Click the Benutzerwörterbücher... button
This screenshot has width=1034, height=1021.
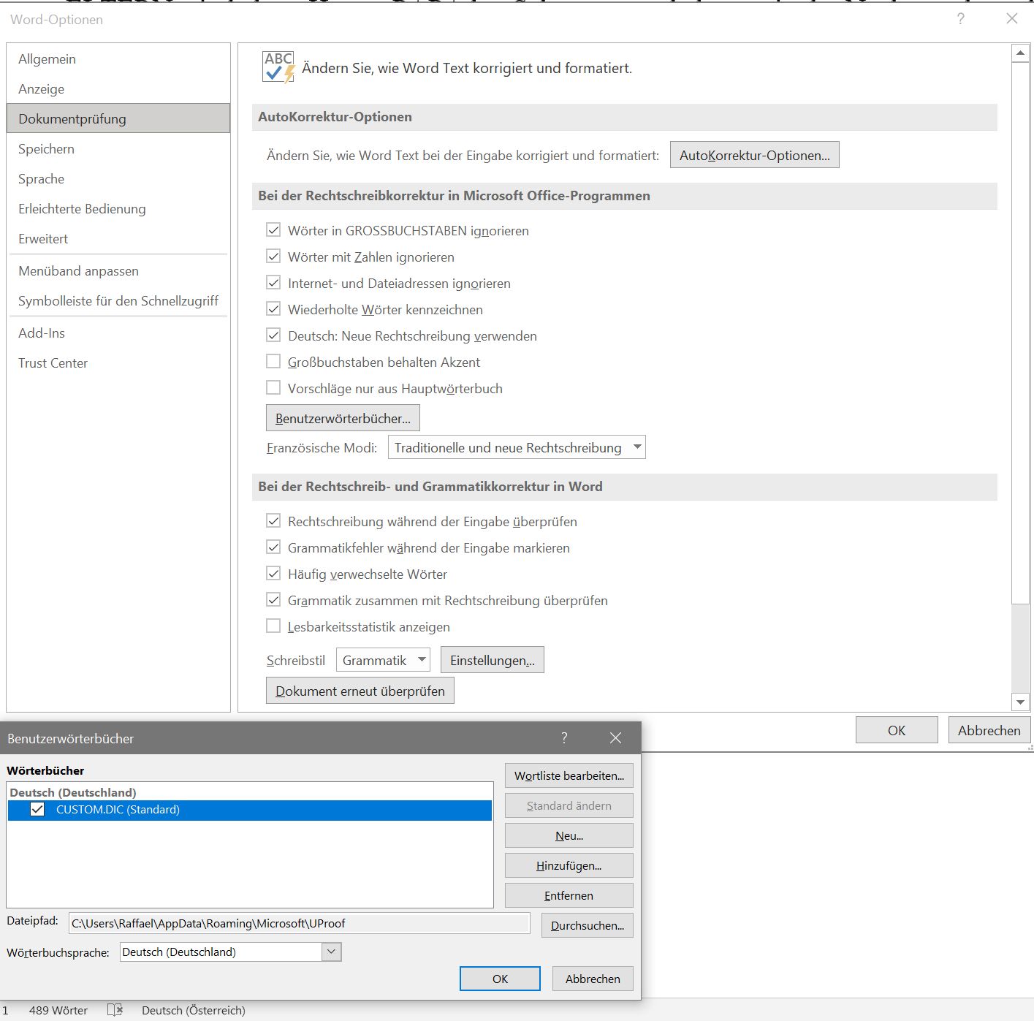click(343, 418)
